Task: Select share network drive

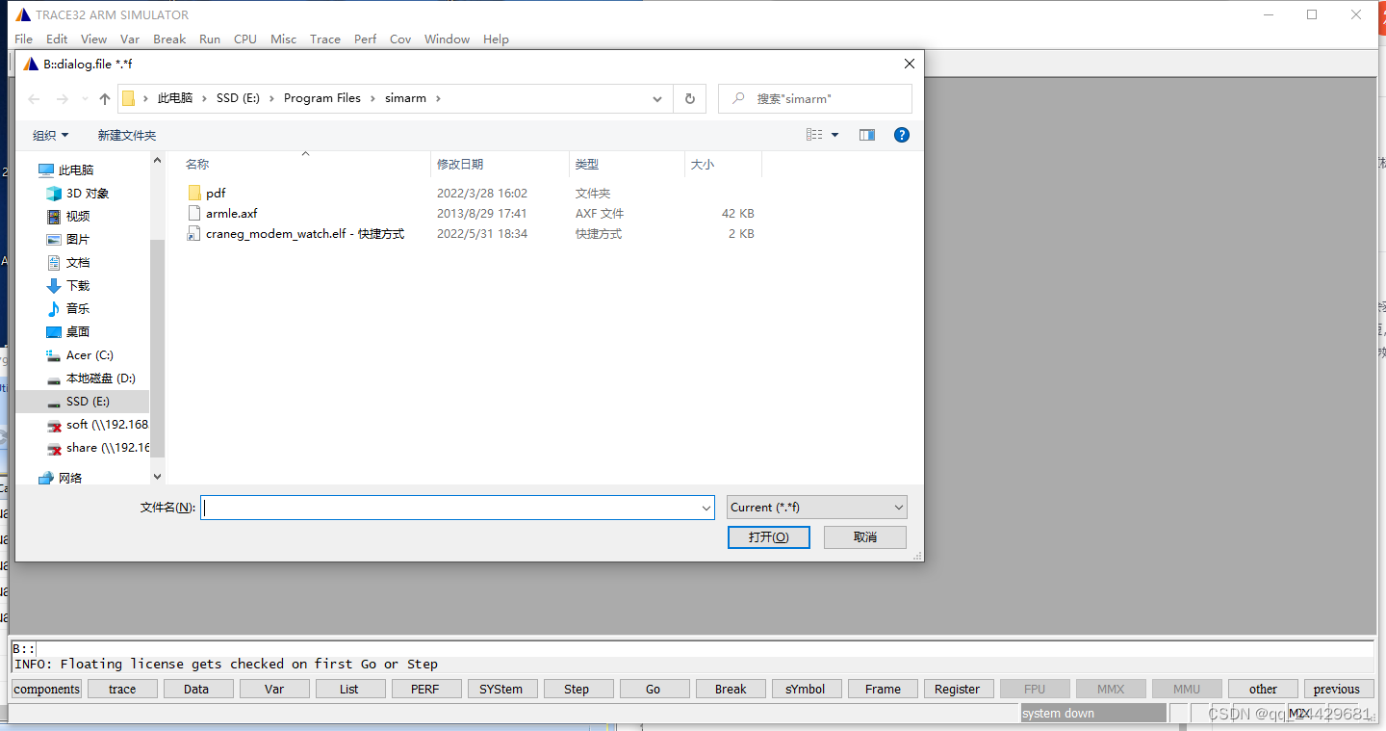Action: (108, 448)
